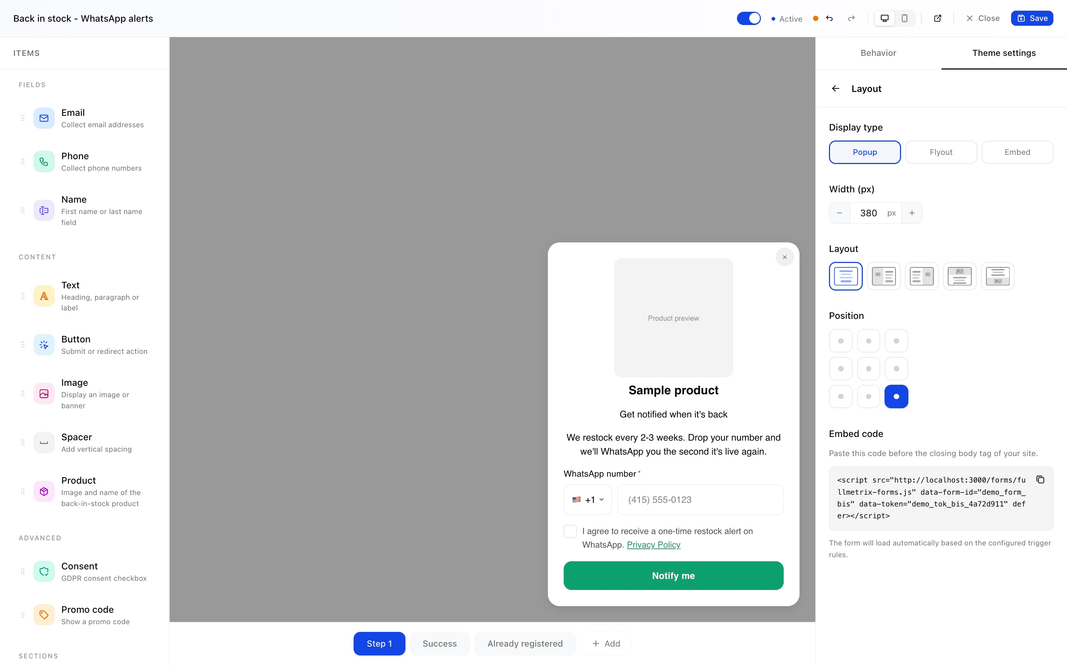The height and width of the screenshot is (665, 1067).
Task: Choose Embed display type
Action: 1017,152
